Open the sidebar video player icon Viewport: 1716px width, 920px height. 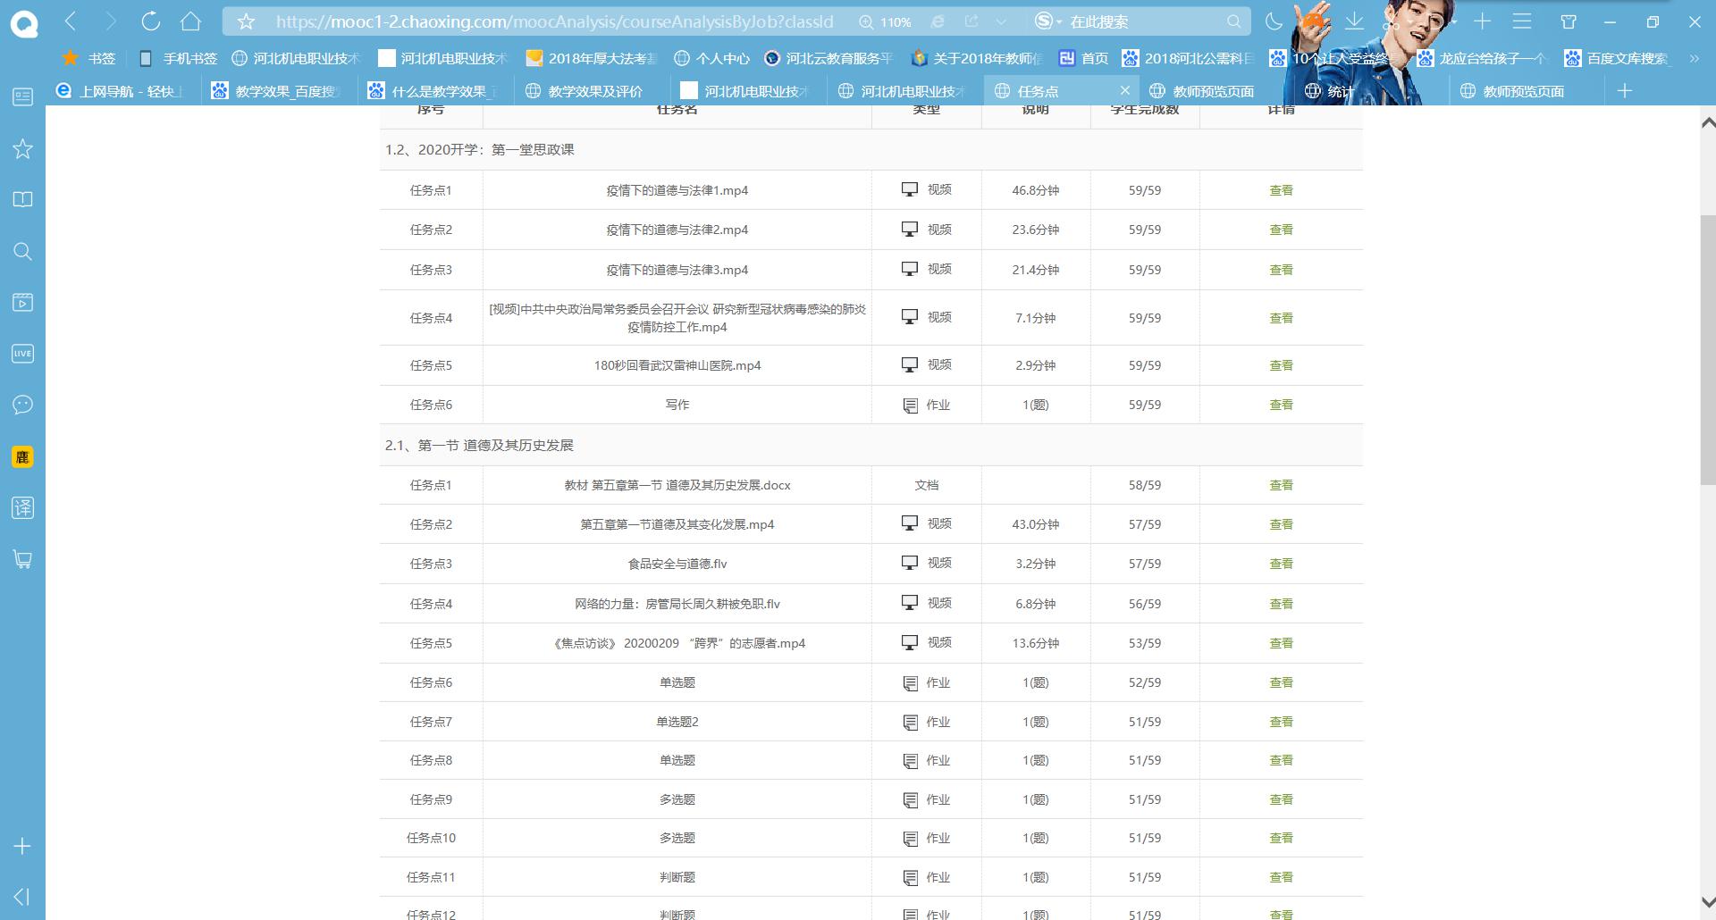pyautogui.click(x=22, y=302)
